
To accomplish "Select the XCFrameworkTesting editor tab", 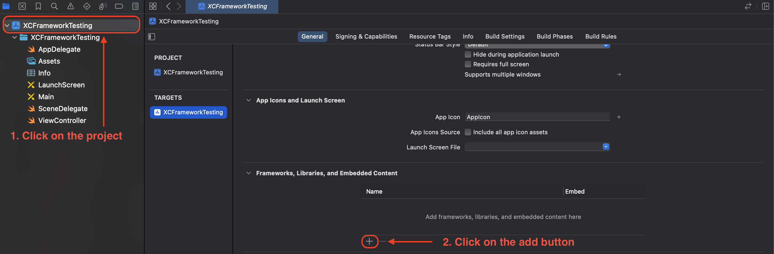I will tap(232, 6).
